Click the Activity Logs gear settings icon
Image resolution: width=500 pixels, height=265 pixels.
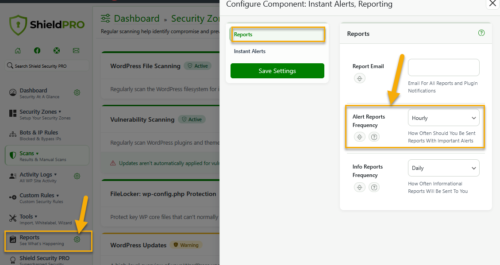pos(77,176)
